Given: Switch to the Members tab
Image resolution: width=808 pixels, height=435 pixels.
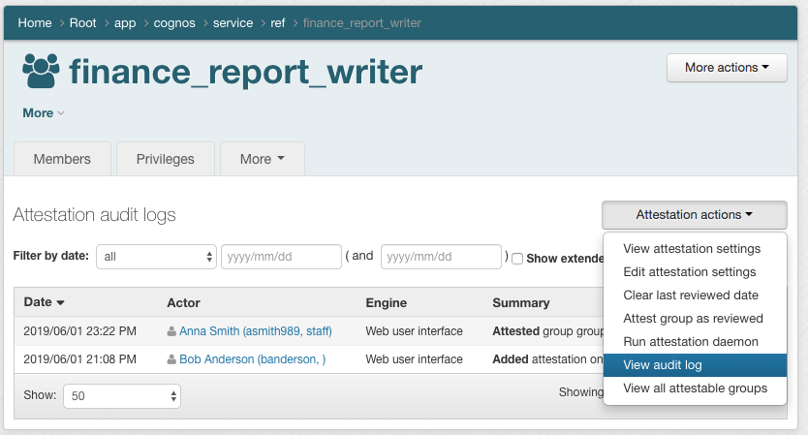Looking at the screenshot, I should tap(62, 159).
